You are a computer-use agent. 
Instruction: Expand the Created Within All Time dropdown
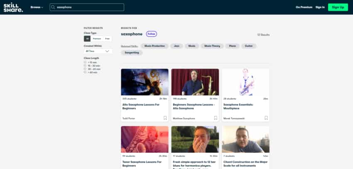98,51
